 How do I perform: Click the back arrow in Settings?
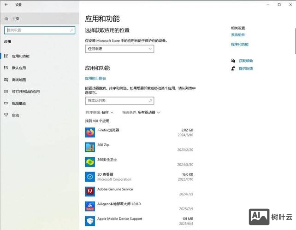point(6,5)
